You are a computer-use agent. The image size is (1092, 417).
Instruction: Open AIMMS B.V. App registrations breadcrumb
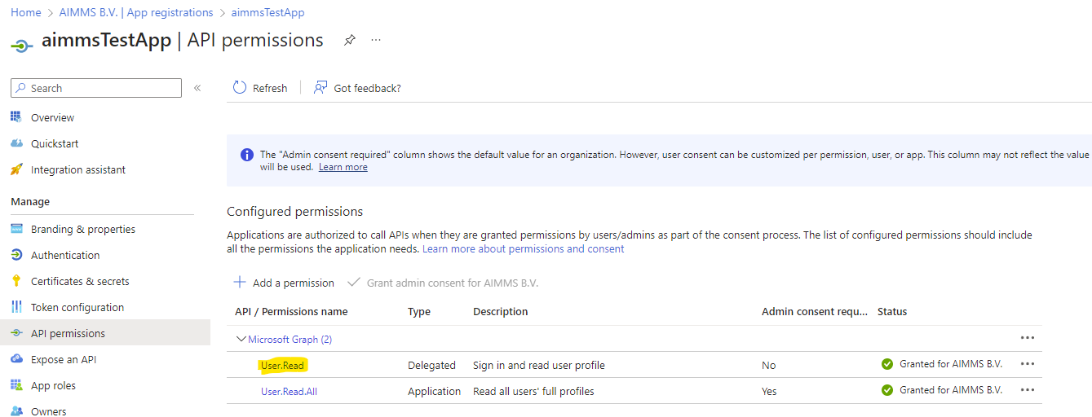pyautogui.click(x=135, y=12)
